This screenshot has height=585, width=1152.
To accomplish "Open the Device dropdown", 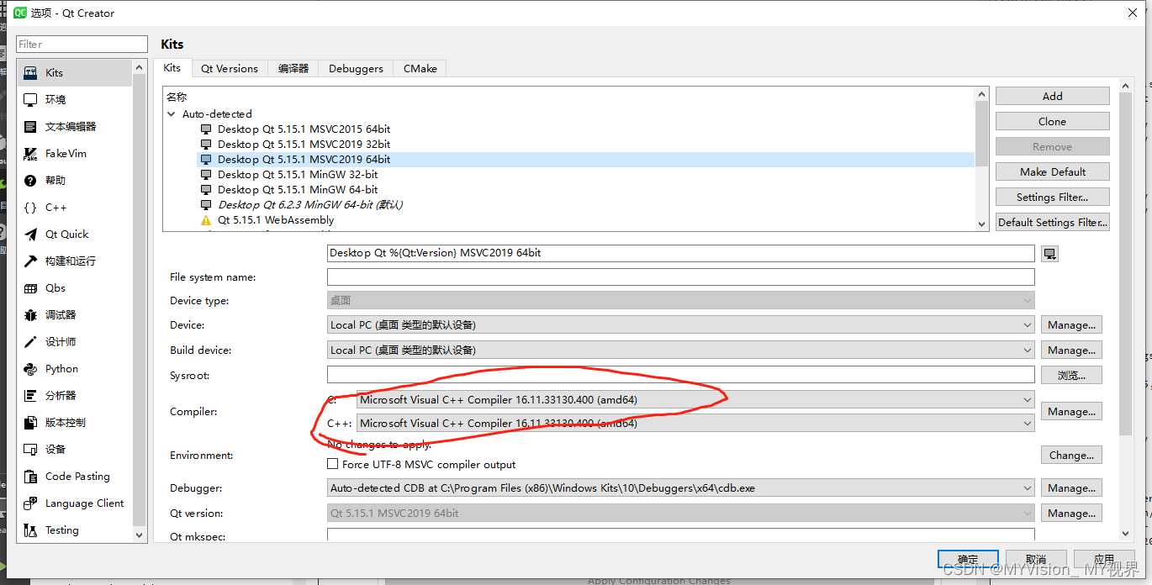I will 680,324.
